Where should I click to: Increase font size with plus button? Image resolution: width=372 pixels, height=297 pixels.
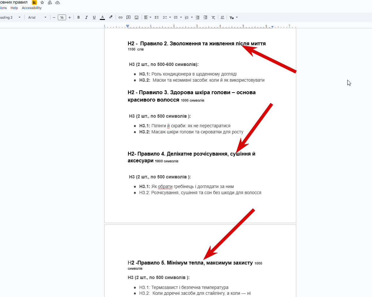coord(70,17)
